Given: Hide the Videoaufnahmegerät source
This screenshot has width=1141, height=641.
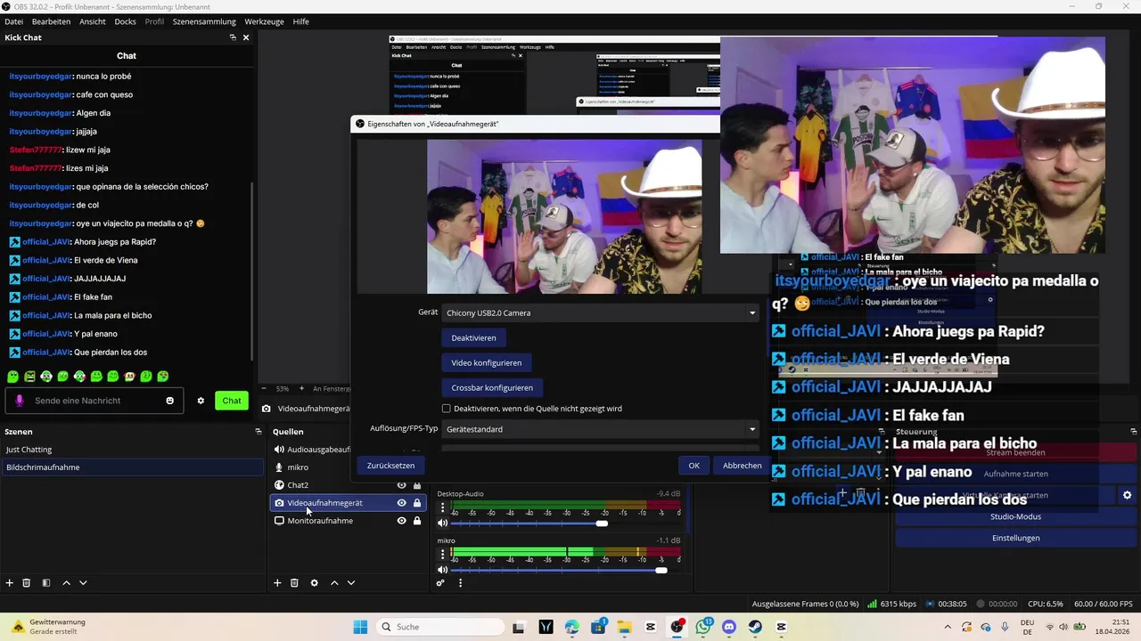Looking at the screenshot, I should [x=401, y=503].
